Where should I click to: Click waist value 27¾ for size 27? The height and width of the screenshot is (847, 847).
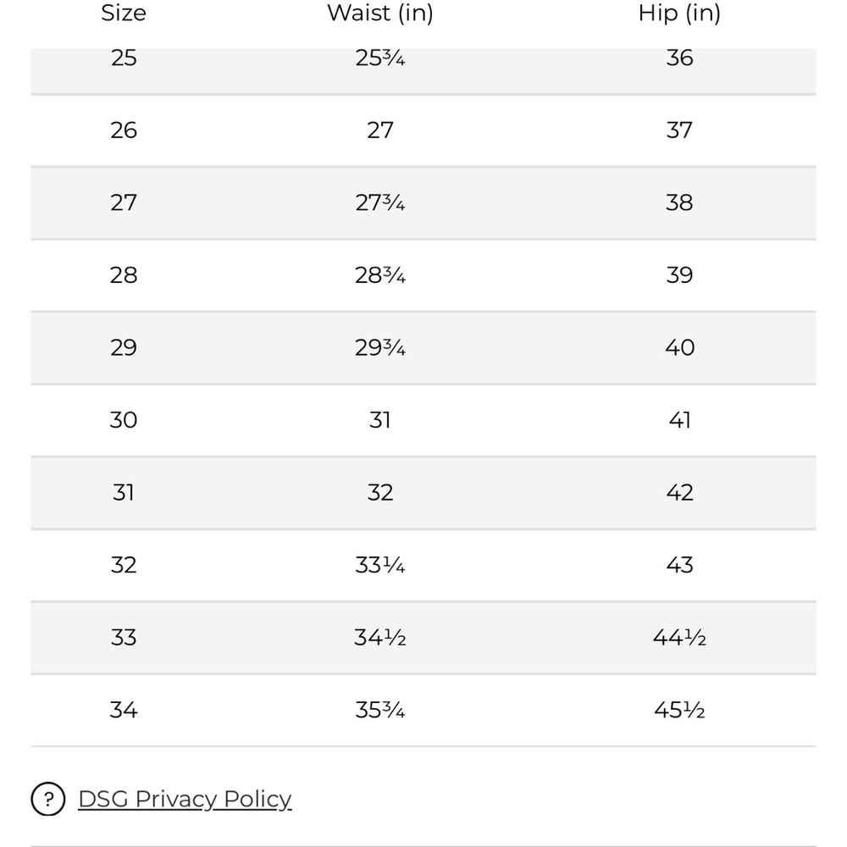[x=380, y=202]
